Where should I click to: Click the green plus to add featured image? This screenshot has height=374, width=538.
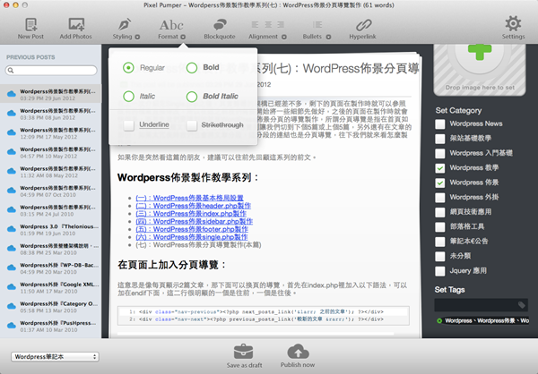[x=480, y=52]
